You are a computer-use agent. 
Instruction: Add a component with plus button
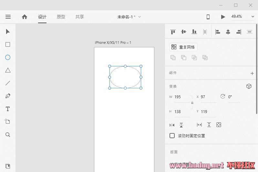point(252,73)
